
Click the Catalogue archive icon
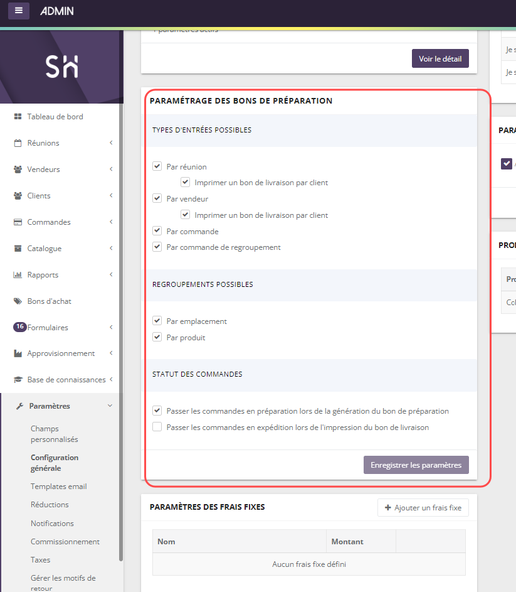pyautogui.click(x=18, y=249)
